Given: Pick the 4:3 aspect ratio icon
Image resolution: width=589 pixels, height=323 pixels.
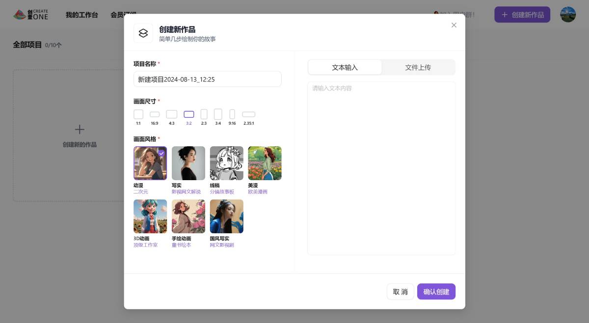Looking at the screenshot, I should [171, 114].
